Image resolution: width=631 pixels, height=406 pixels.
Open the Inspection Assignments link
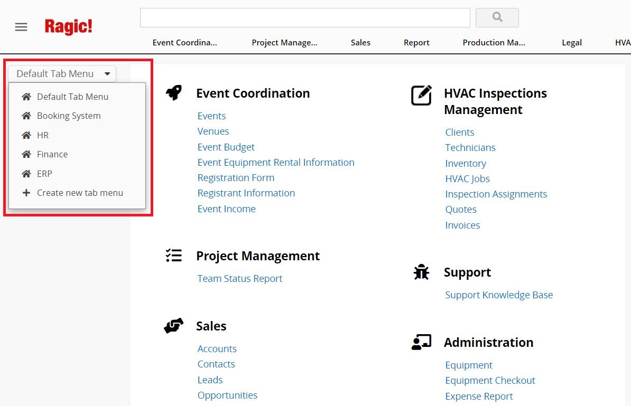pyautogui.click(x=496, y=194)
